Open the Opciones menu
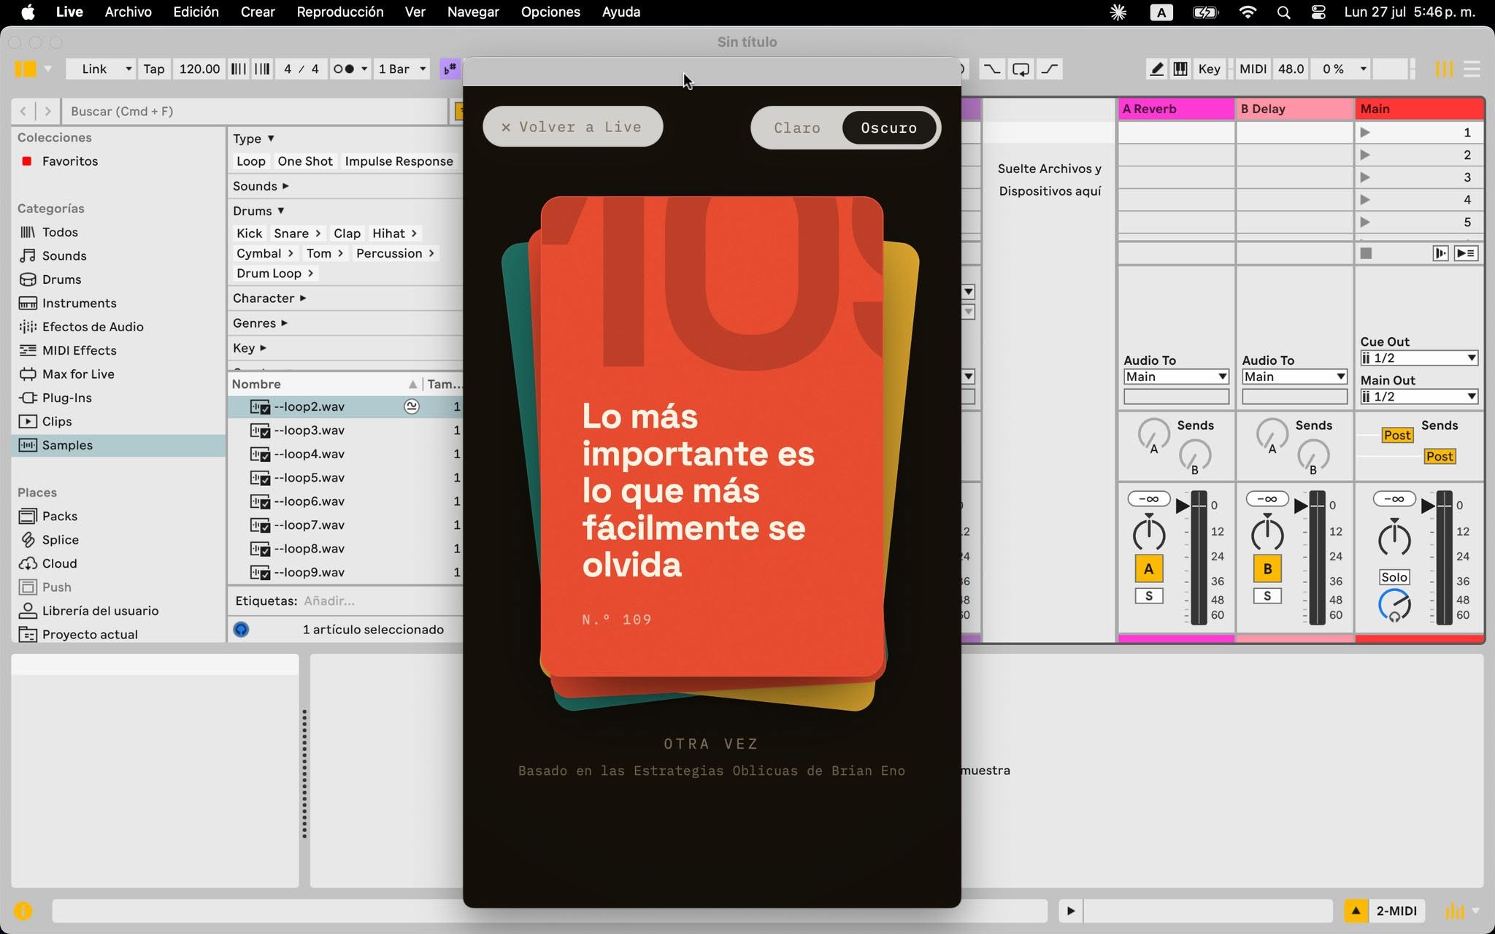1495x934 pixels. click(x=550, y=12)
